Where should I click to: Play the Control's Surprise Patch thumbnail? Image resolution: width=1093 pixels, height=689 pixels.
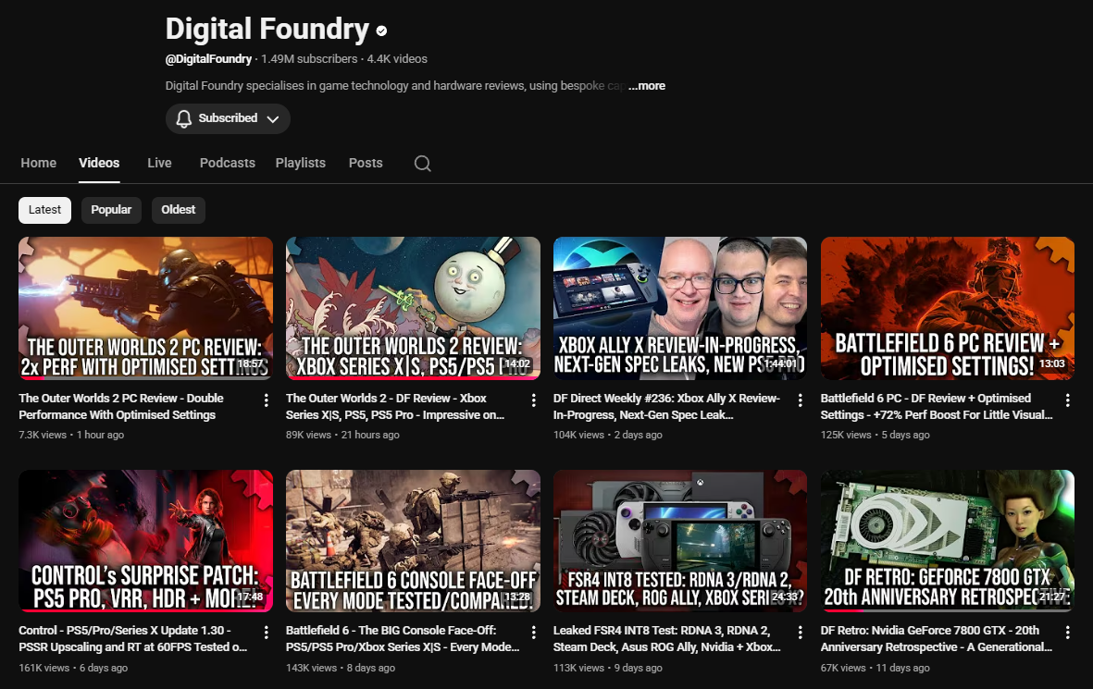pos(145,541)
